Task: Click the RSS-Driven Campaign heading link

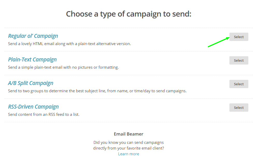Action: click(x=33, y=107)
